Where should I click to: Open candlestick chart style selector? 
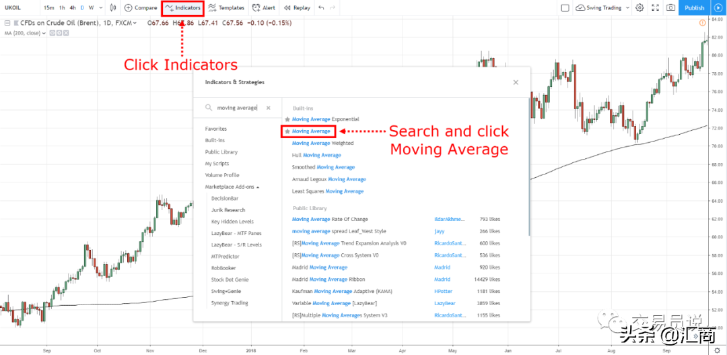tap(114, 7)
